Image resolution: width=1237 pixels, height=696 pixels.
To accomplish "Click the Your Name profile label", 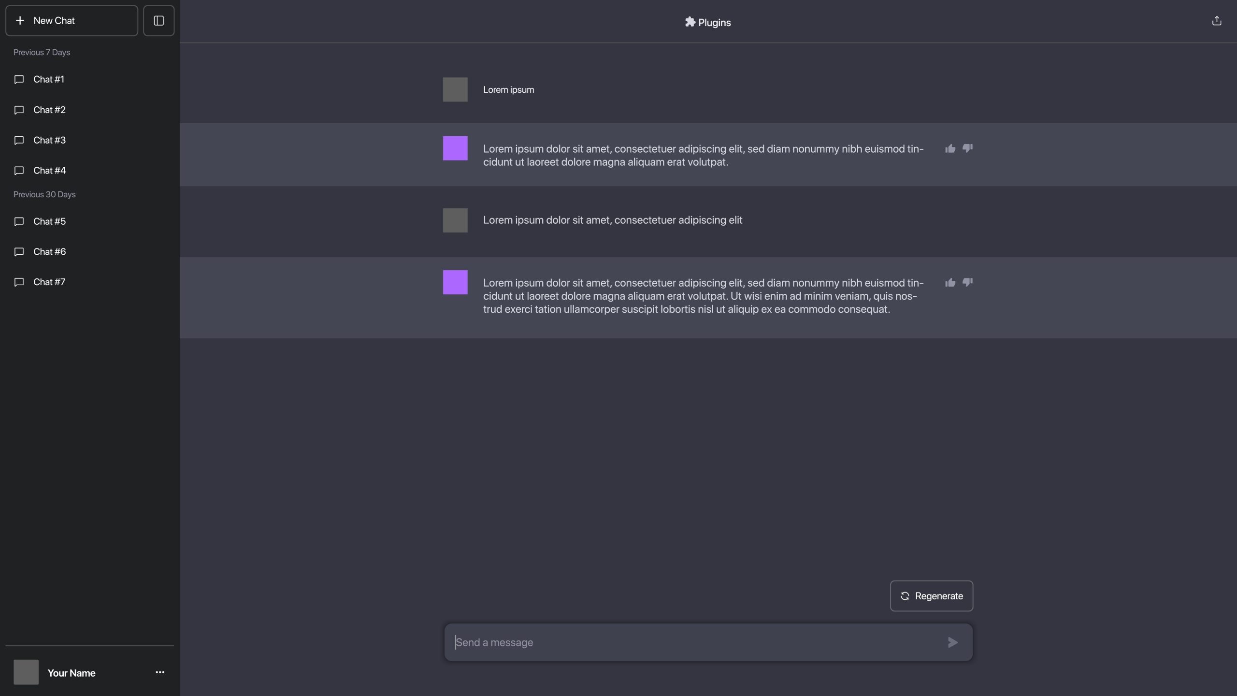I will 72,673.
